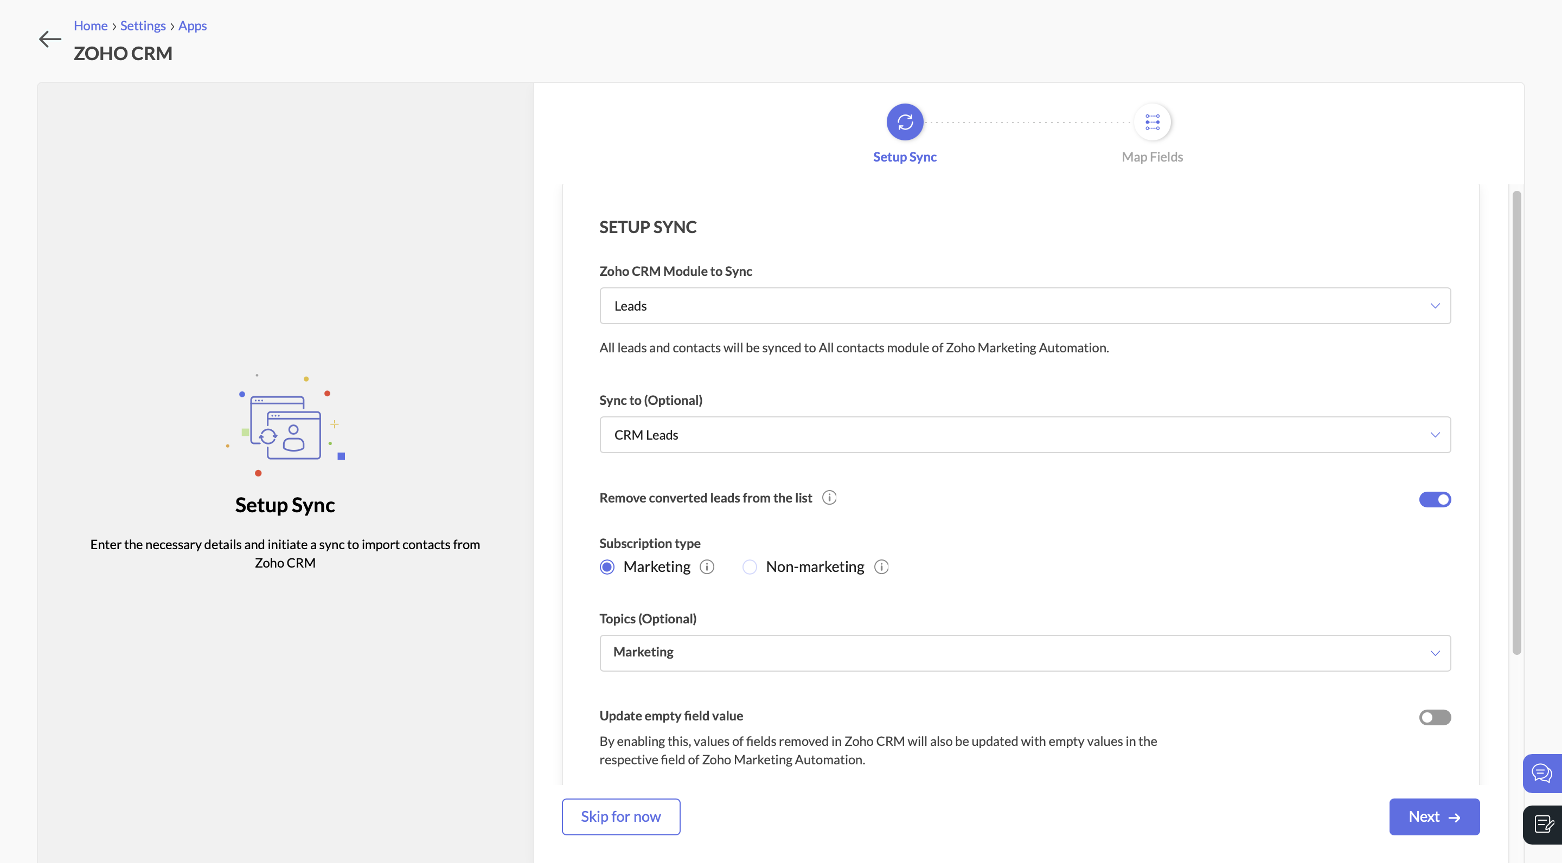The image size is (1562, 863).
Task: Select the Non-marketing subscription type
Action: (x=750, y=566)
